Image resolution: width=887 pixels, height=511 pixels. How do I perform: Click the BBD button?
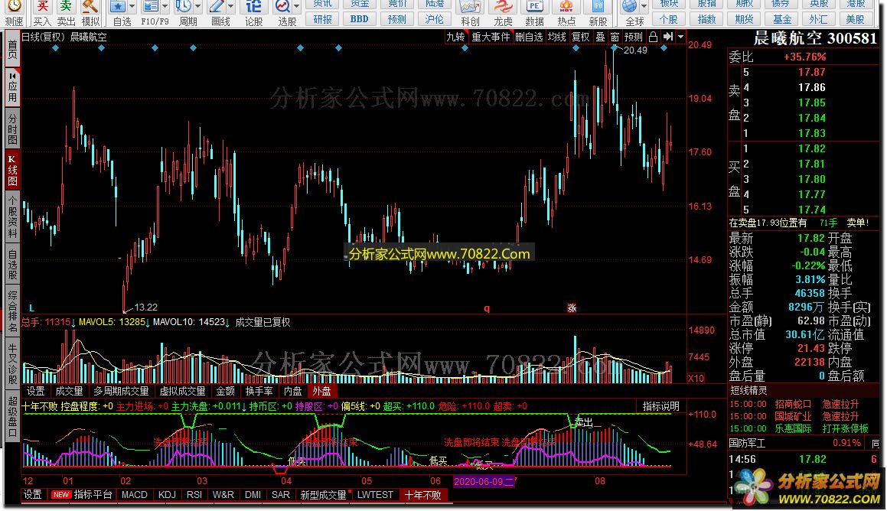[359, 19]
